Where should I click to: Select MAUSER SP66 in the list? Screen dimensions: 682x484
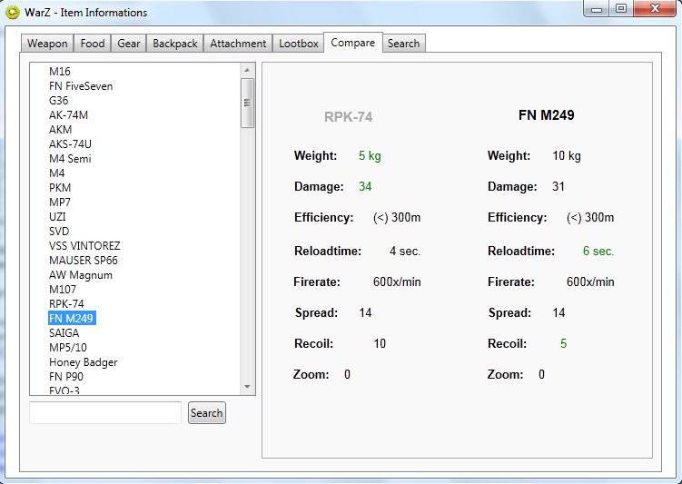point(84,261)
